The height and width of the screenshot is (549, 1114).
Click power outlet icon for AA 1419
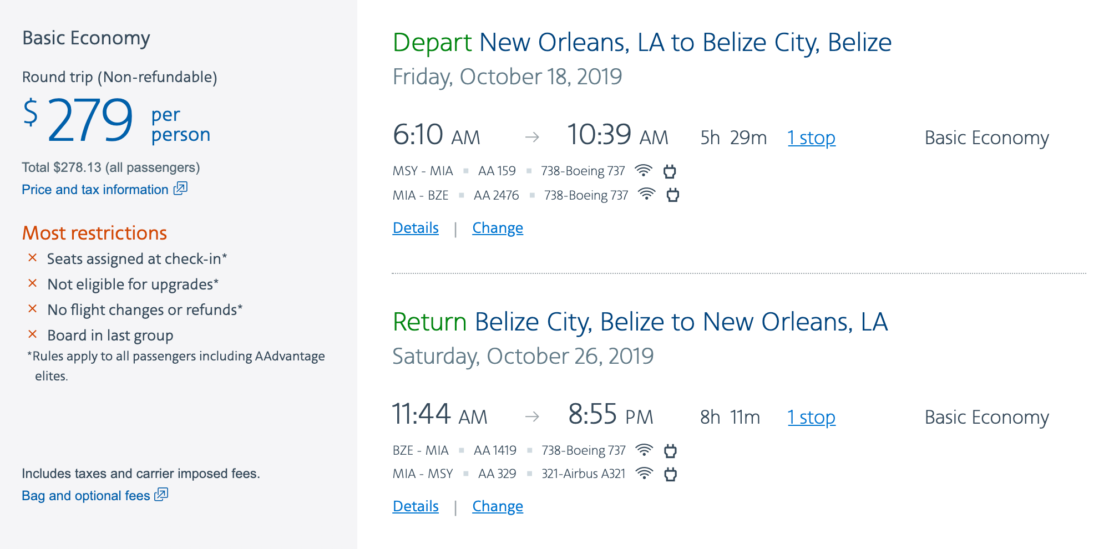[x=670, y=451]
